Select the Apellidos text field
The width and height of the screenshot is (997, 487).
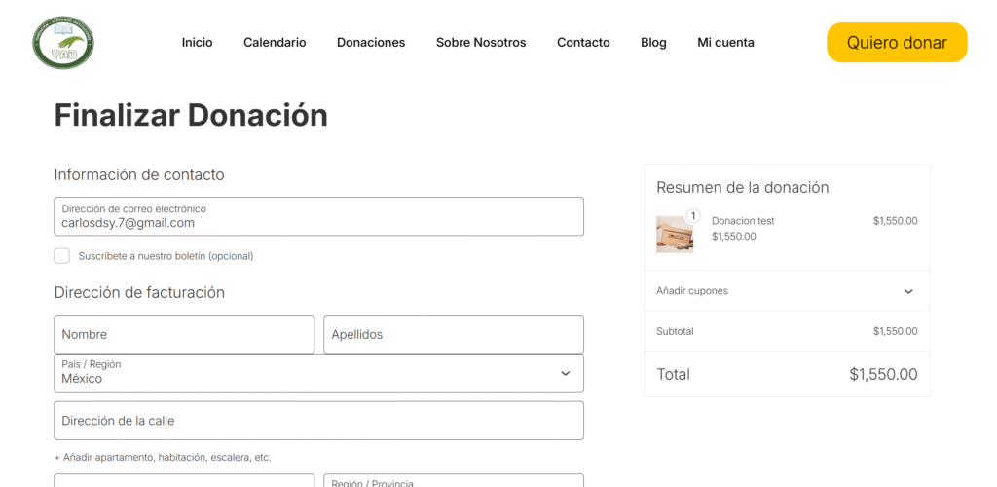coord(453,334)
